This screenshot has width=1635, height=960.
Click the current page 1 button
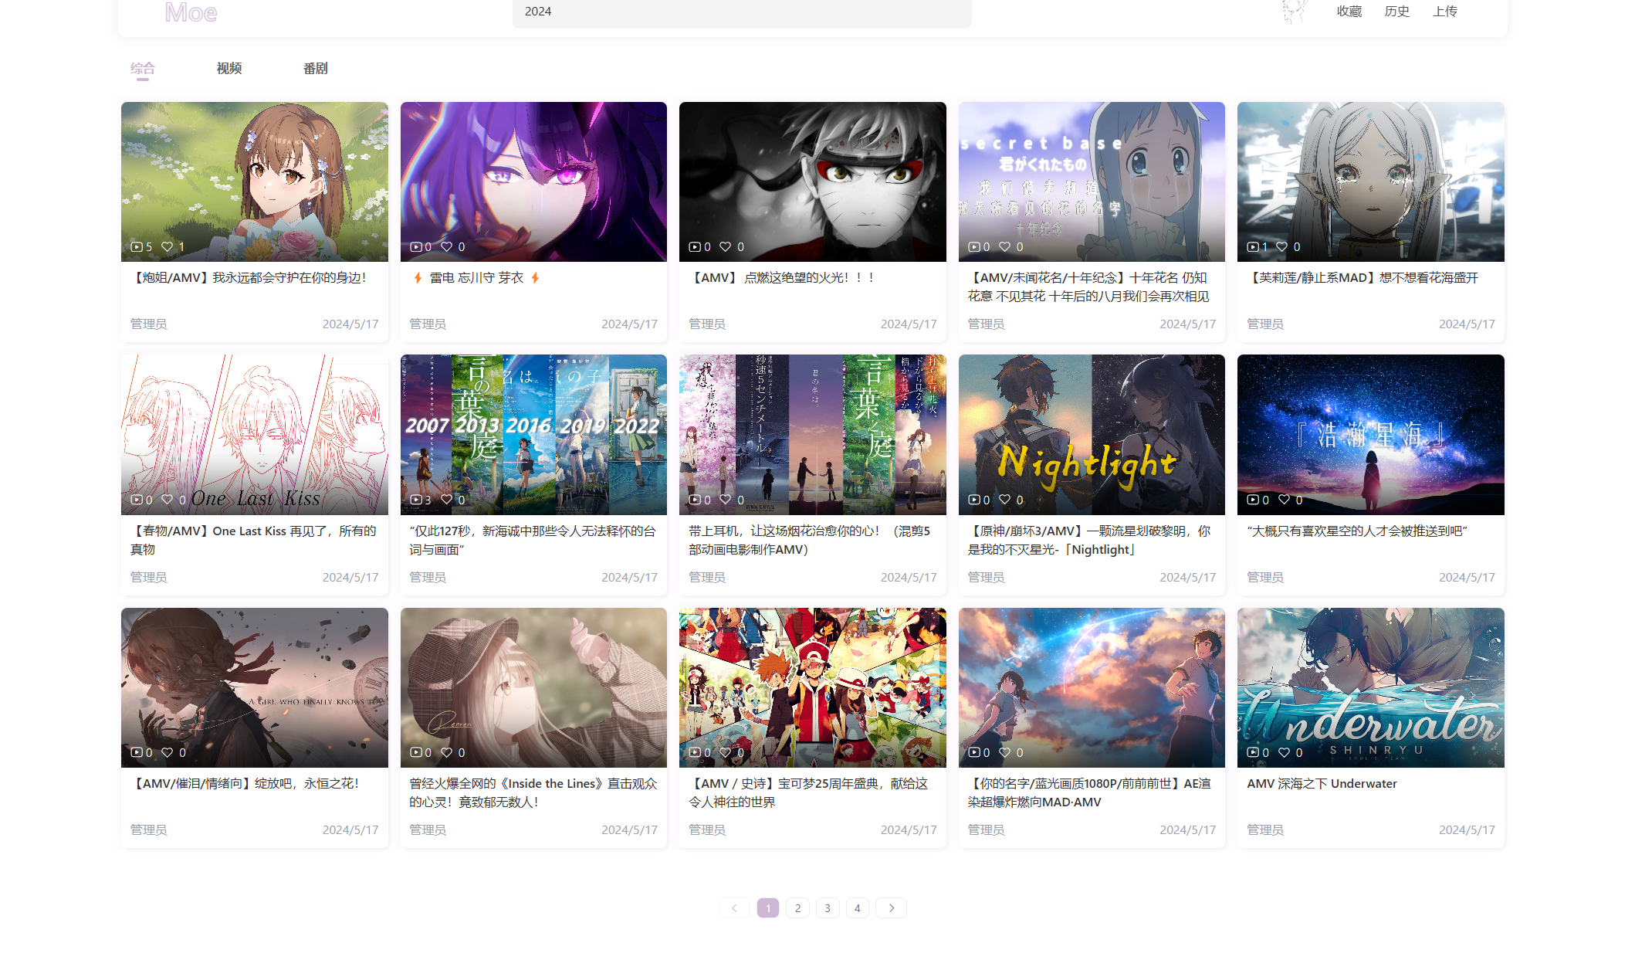pos(768,908)
